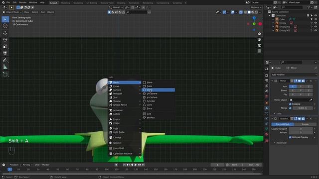
Task: Click the jump to end playback button
Action: tap(143, 165)
